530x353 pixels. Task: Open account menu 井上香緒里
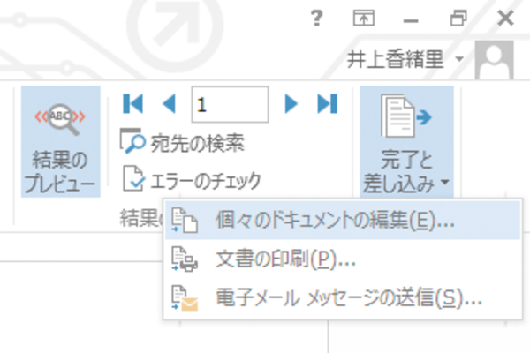tap(405, 59)
